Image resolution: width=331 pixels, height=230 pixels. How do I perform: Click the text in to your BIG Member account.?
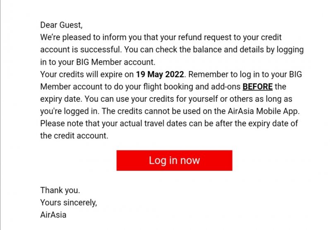click(98, 62)
